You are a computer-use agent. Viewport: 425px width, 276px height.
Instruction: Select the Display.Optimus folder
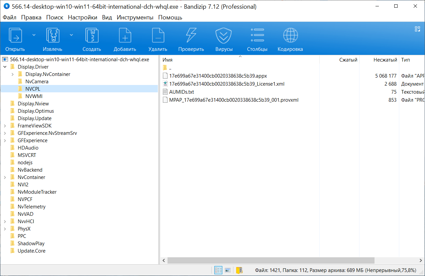[36, 111]
